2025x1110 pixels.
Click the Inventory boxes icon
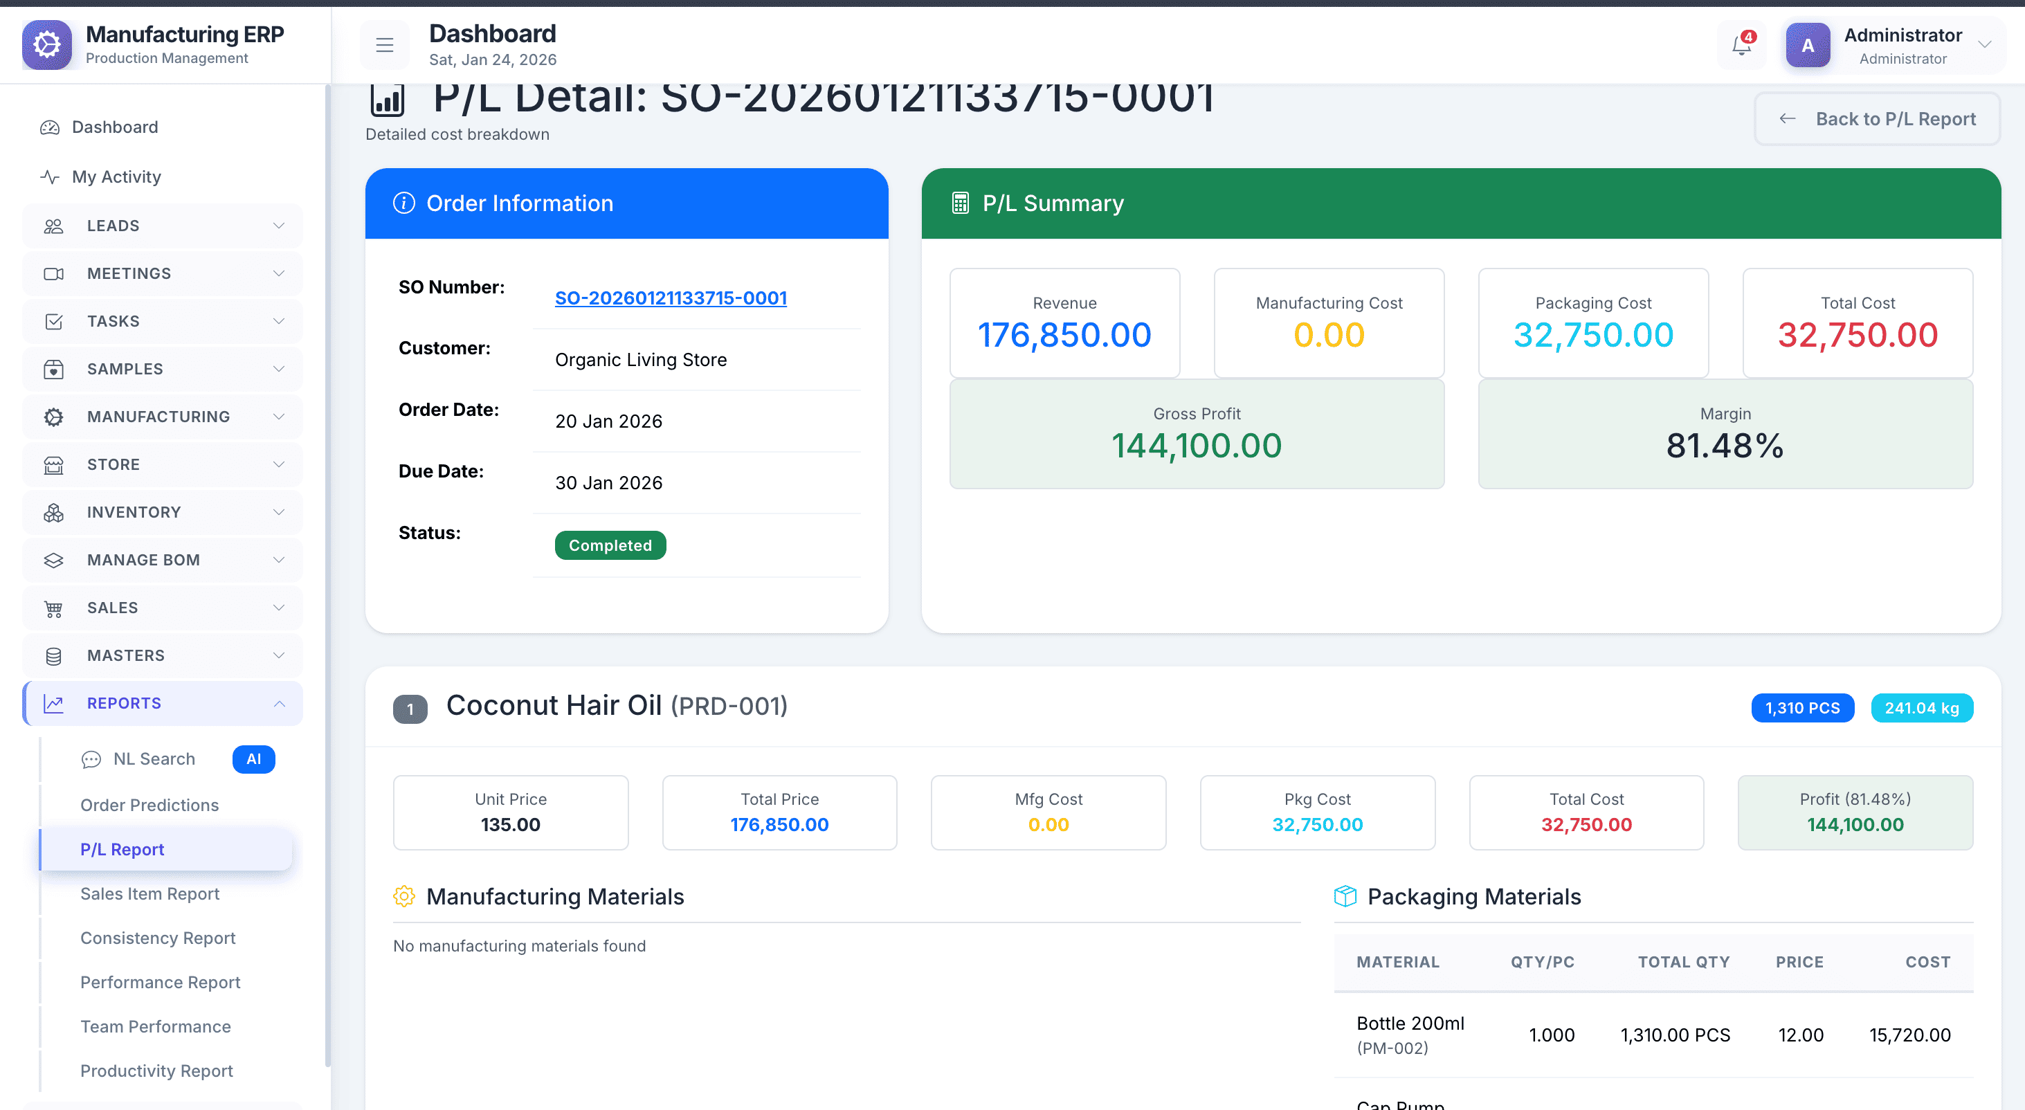53,513
